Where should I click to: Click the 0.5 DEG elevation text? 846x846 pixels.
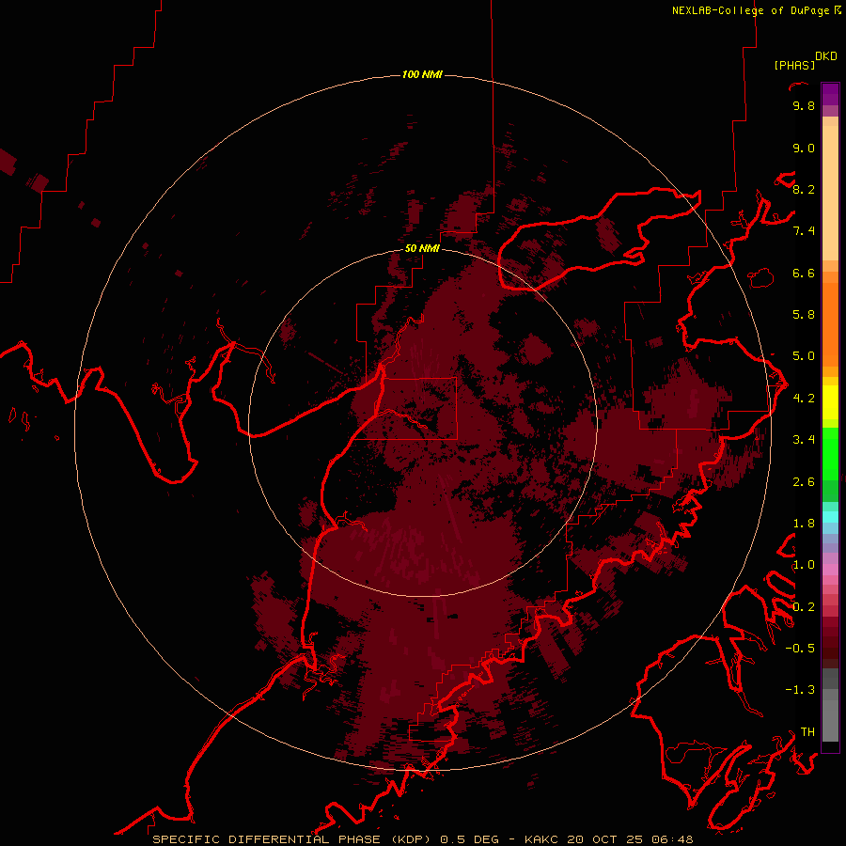467,839
